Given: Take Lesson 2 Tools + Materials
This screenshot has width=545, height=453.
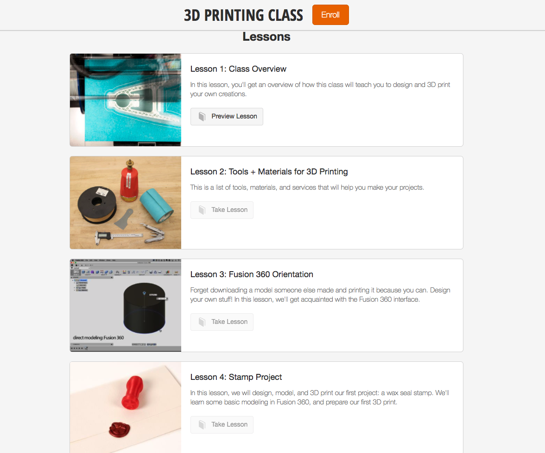Looking at the screenshot, I should [222, 210].
